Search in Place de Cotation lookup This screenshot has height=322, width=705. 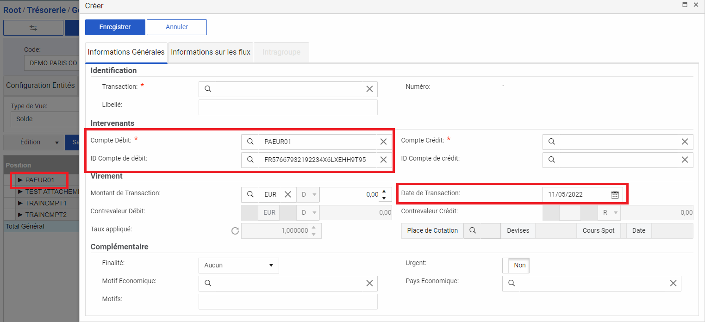[473, 230]
